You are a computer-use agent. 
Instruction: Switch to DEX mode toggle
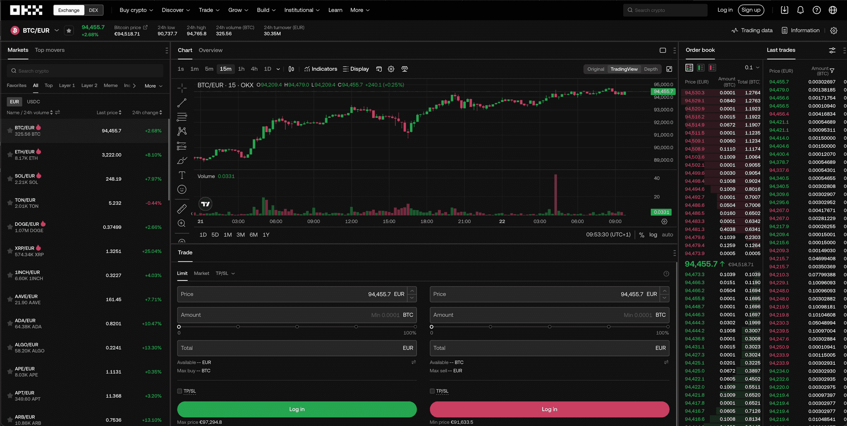coord(93,10)
